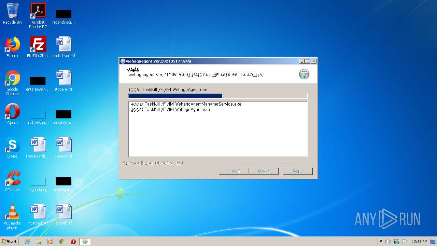Open the statisticsed.rtf document
This screenshot has width=437, height=246.
(x=64, y=47)
